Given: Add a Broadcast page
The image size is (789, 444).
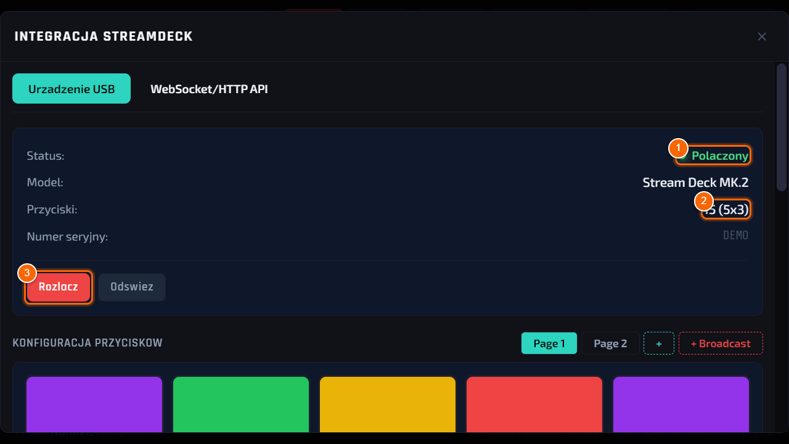Looking at the screenshot, I should click(x=721, y=343).
